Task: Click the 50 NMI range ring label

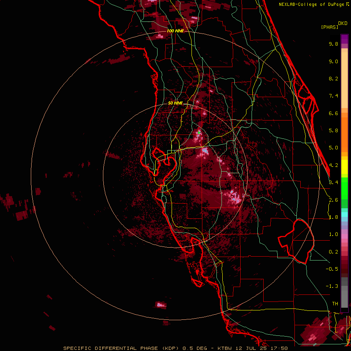Action: pyautogui.click(x=175, y=103)
